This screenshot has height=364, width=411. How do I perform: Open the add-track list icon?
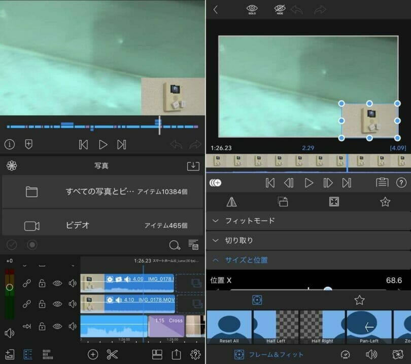10,354
